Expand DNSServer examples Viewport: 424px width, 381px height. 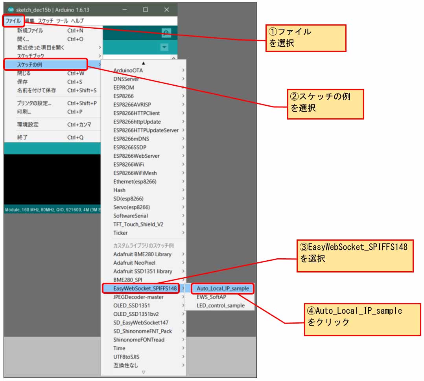tap(144, 79)
